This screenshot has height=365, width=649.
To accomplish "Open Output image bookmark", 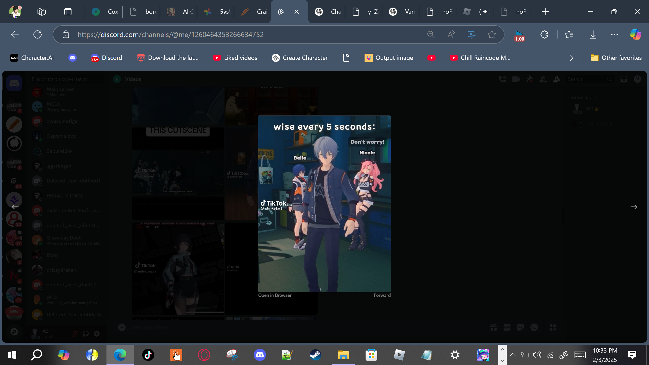I will click(389, 58).
